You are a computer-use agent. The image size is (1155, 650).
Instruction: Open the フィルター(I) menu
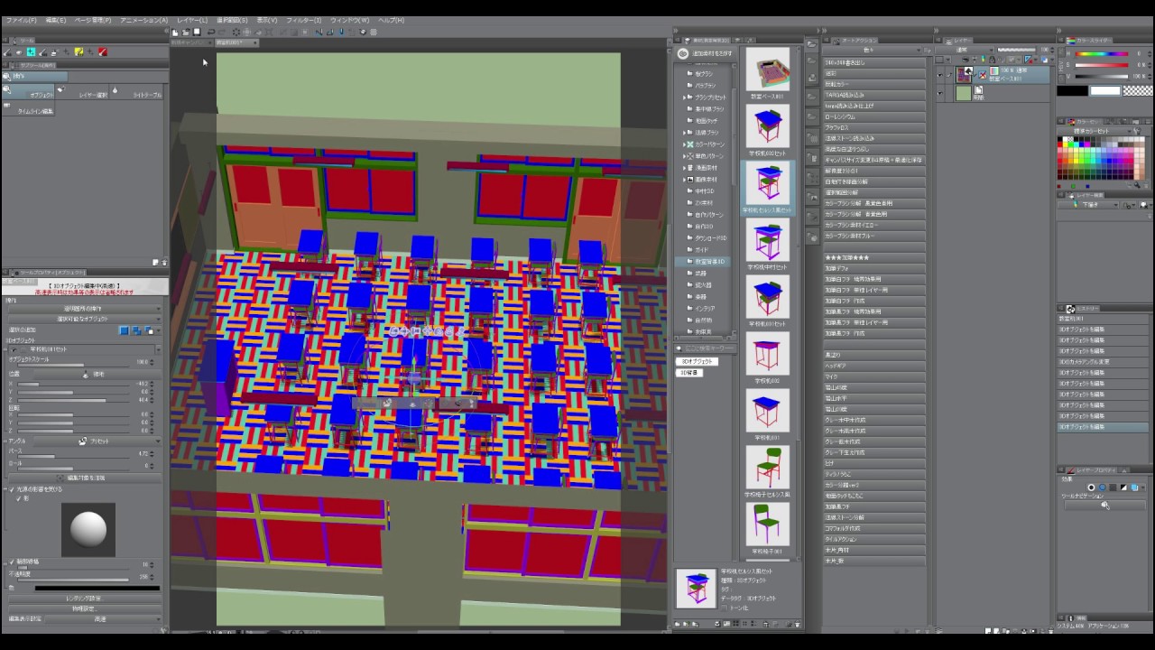tap(303, 20)
